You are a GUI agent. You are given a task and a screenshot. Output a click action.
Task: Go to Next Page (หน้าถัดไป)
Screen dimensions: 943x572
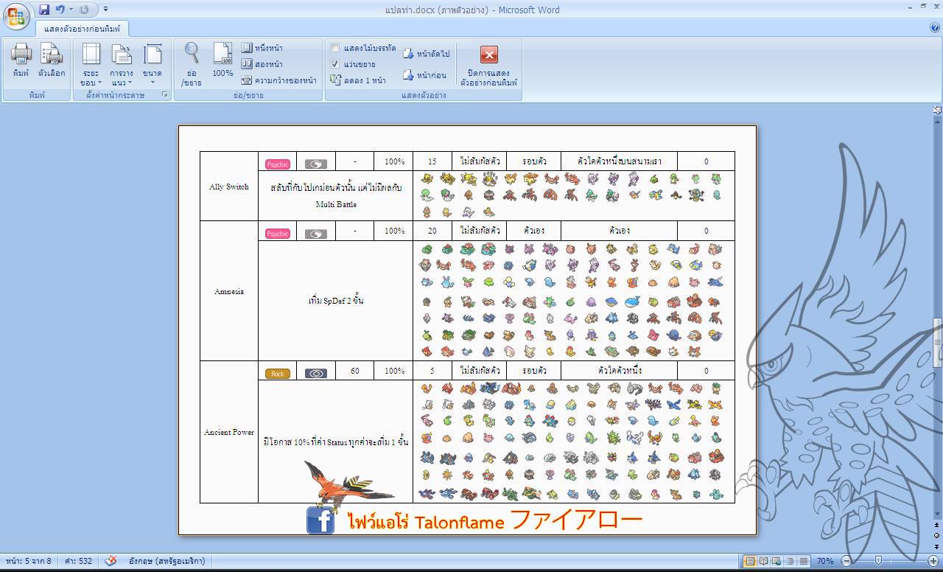click(x=426, y=54)
